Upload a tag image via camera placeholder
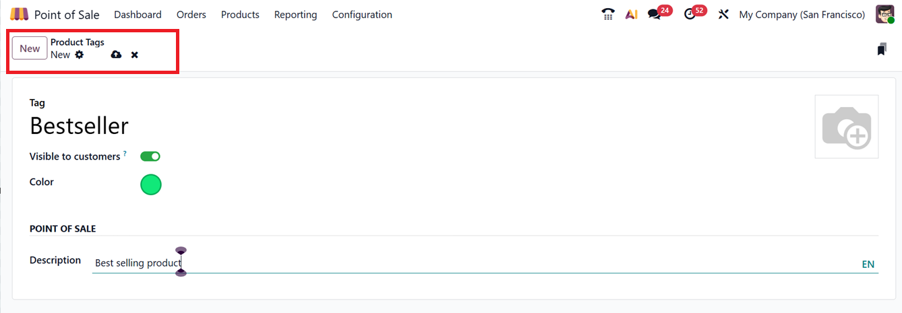902x313 pixels. (846, 127)
